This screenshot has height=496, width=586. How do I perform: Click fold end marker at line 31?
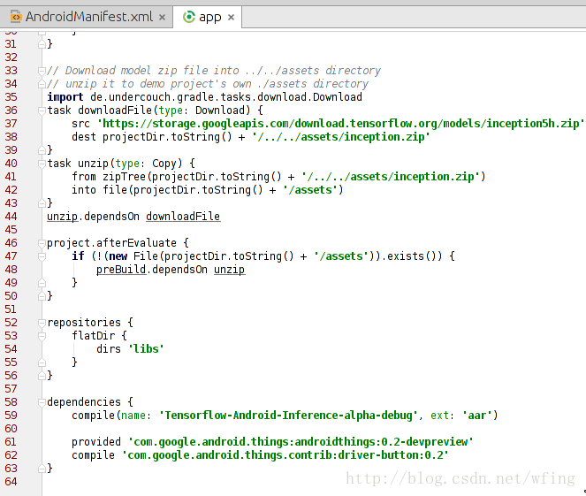click(x=42, y=44)
